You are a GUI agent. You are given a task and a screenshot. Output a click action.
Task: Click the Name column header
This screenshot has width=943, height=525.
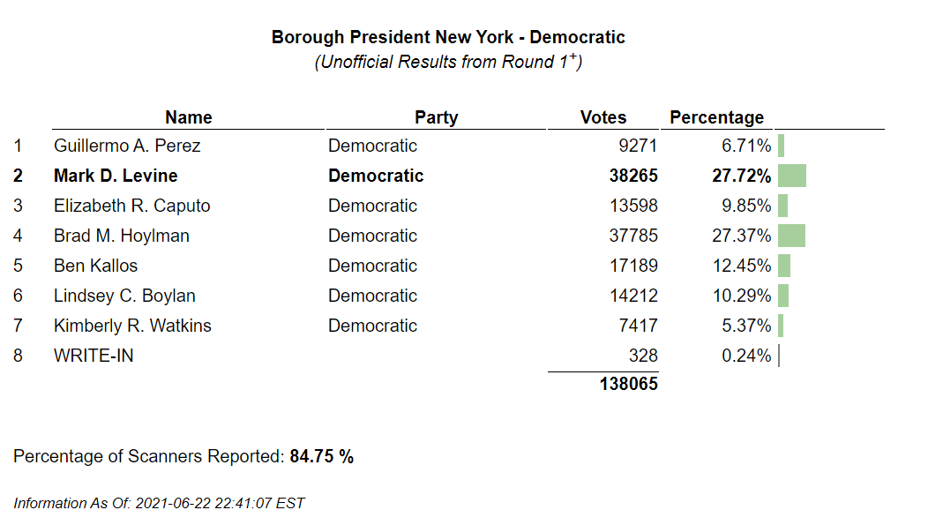(188, 117)
